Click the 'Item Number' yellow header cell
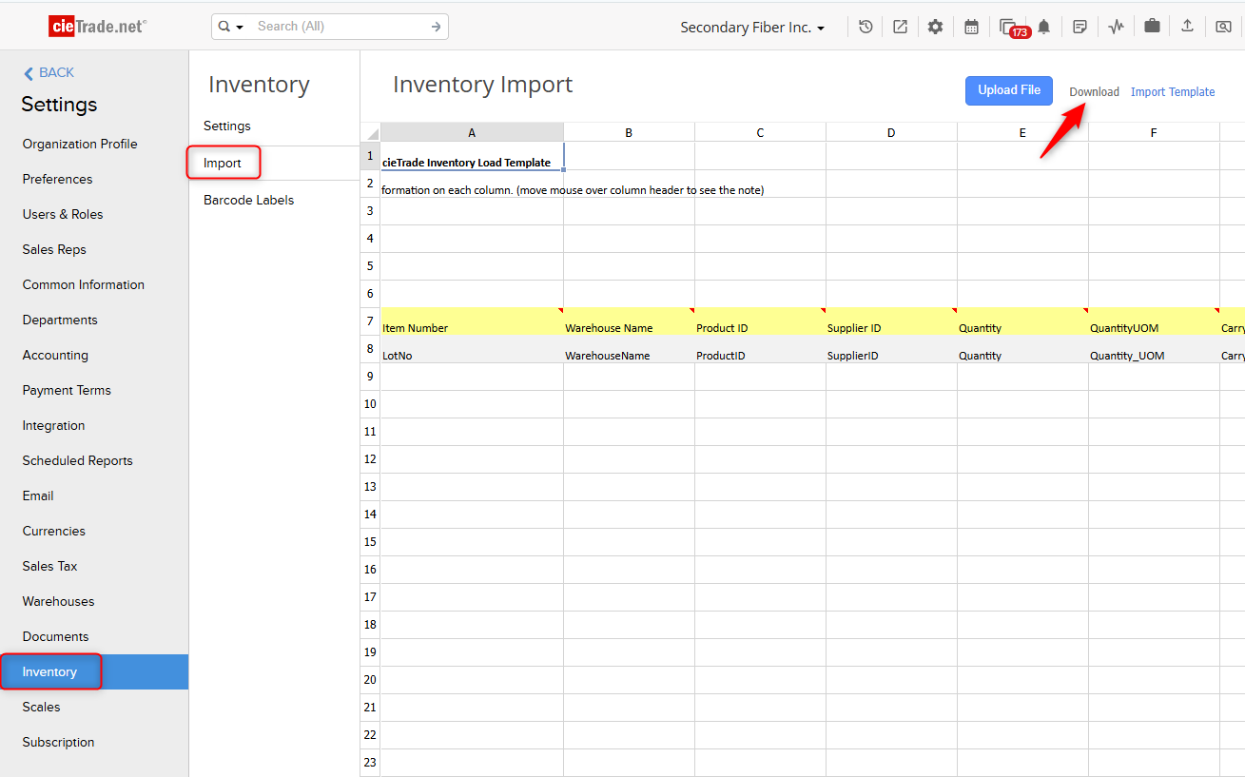 pos(472,321)
